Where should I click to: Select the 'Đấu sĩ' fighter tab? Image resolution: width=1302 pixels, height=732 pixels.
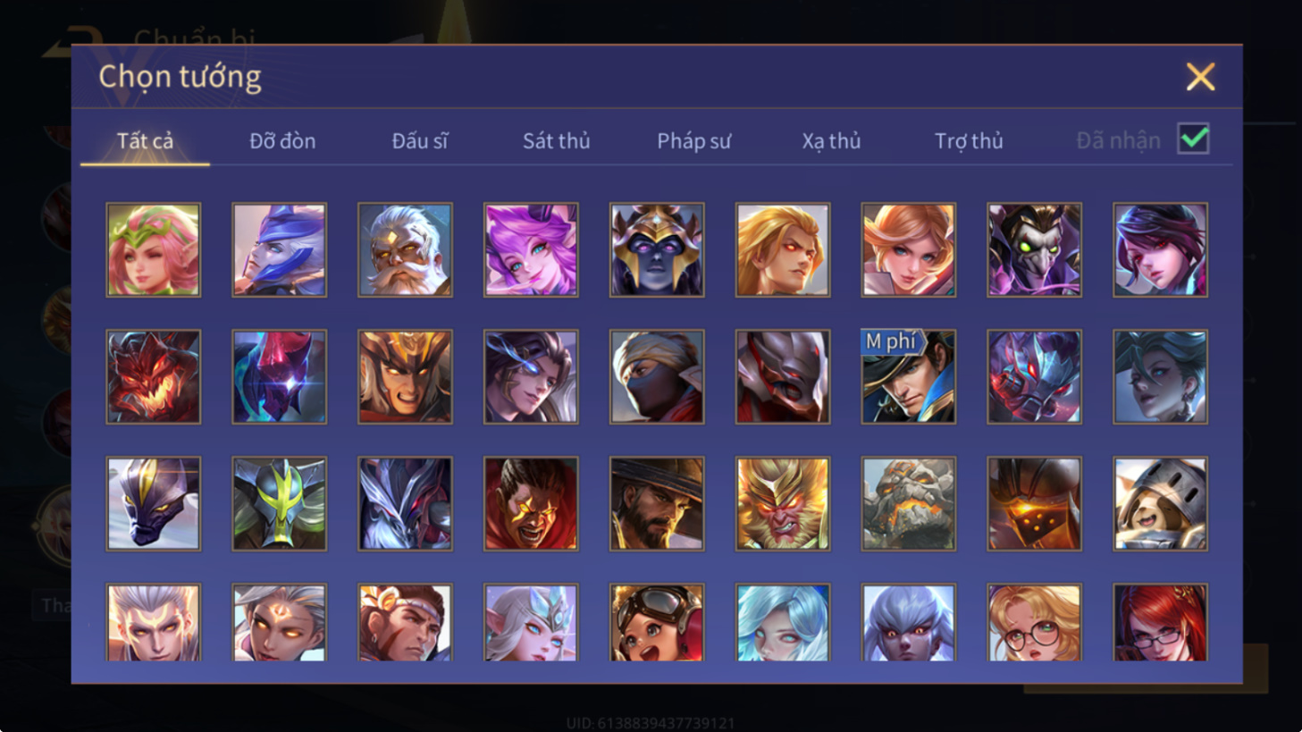pos(420,141)
